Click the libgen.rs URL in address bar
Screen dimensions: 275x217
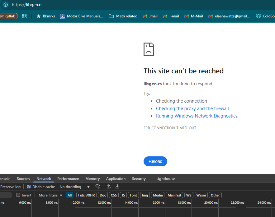click(27, 5)
